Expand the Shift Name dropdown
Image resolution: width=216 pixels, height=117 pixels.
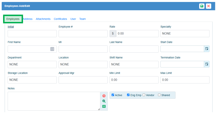(134, 64)
